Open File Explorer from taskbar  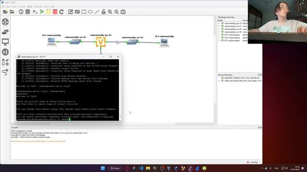point(148,168)
